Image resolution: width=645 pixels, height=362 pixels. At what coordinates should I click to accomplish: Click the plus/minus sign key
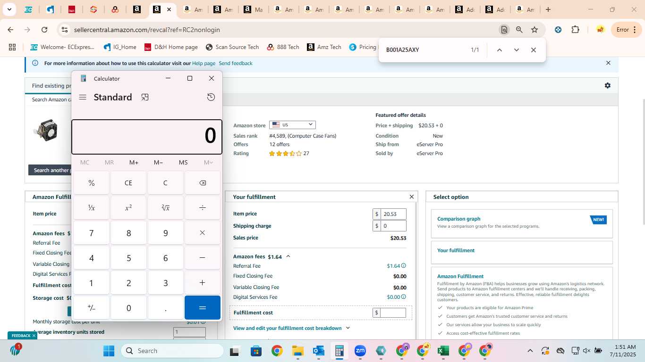click(91, 308)
